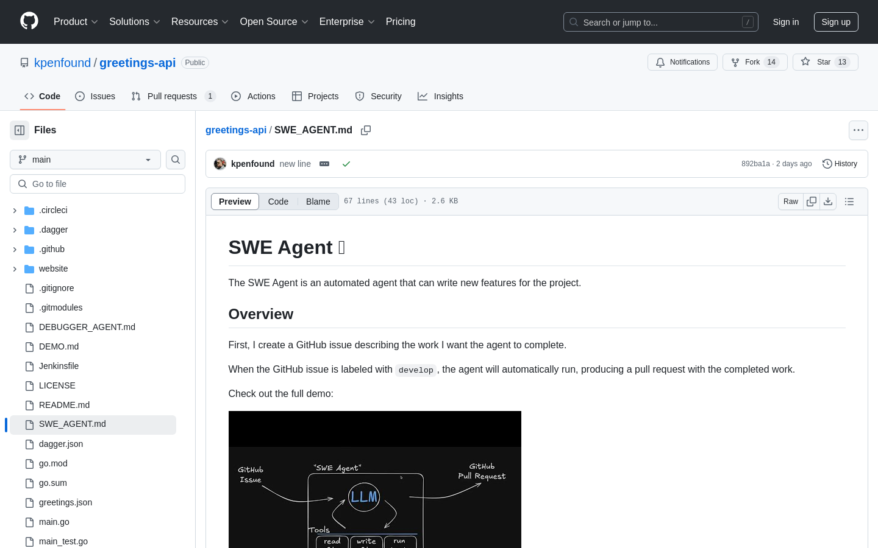This screenshot has height=548, width=878.
Task: Click the Notifications bell button
Action: tap(682, 62)
